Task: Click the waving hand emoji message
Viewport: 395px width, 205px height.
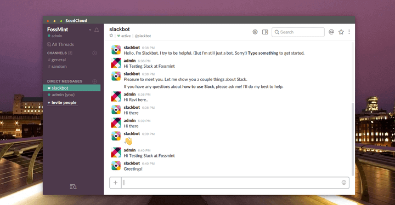Action: tap(128, 141)
